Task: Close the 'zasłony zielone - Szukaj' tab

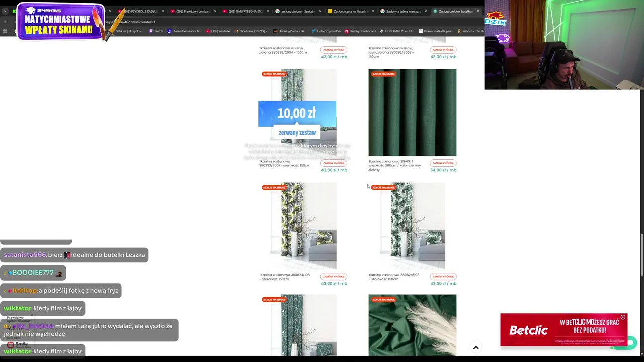Action: (x=320, y=11)
